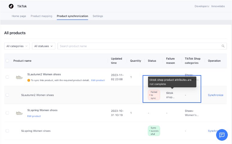Open the All categories dropdown

tap(17, 46)
